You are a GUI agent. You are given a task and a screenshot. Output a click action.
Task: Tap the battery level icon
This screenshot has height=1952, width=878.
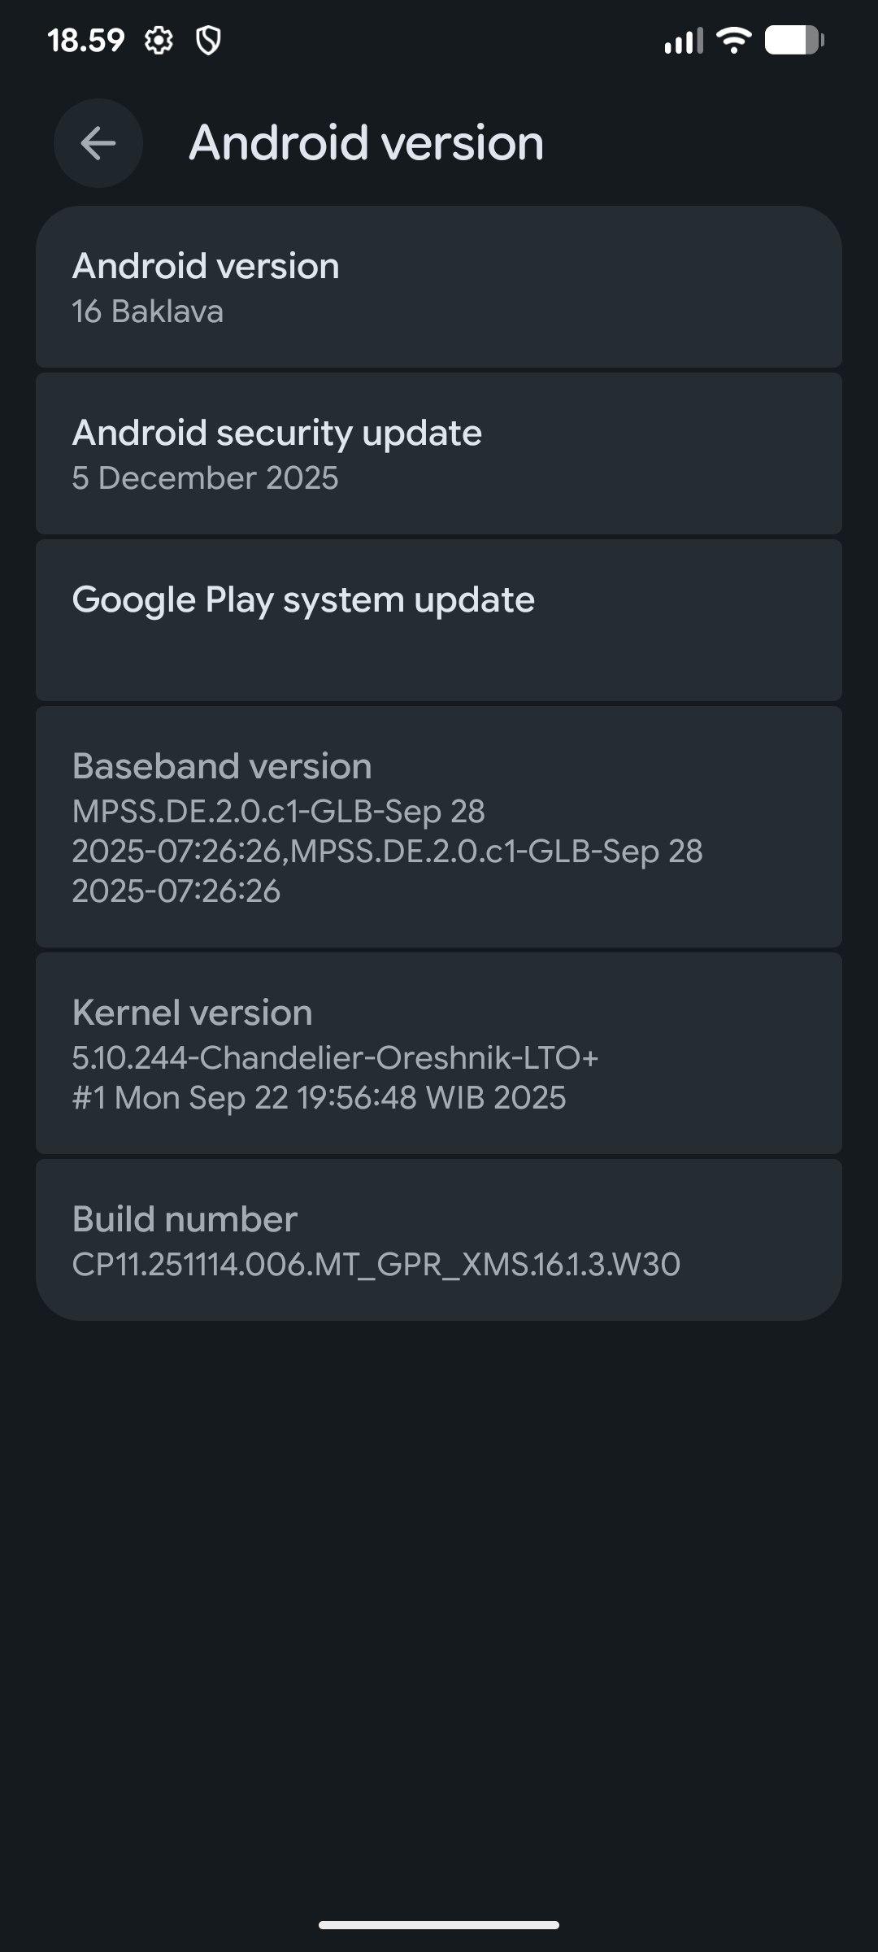click(x=794, y=40)
